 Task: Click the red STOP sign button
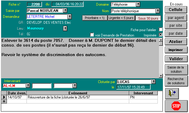click(176, 106)
